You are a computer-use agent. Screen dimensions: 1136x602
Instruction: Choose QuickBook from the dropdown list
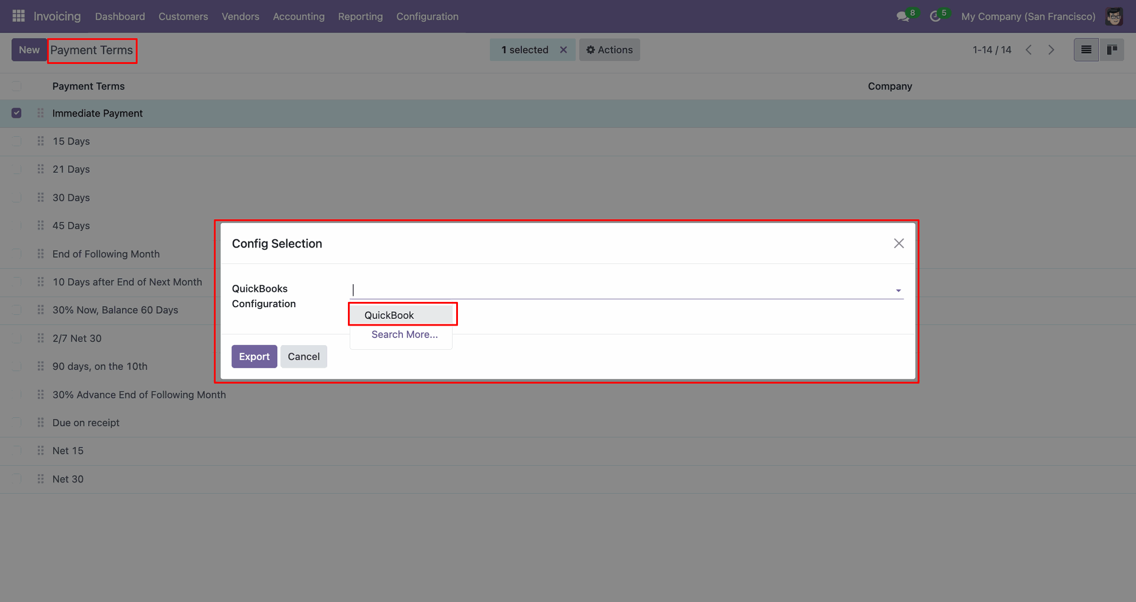click(x=402, y=315)
